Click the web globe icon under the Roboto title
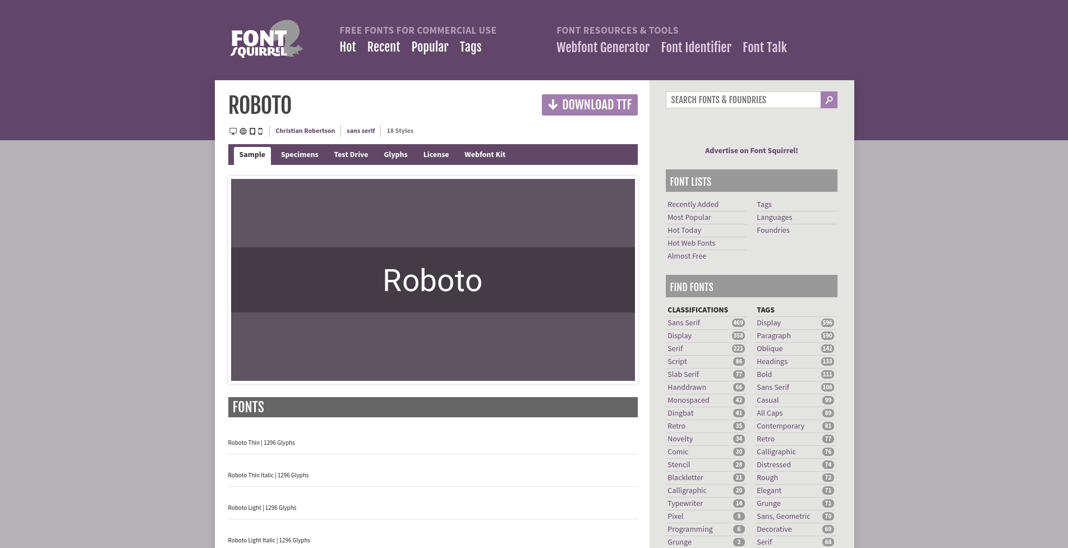This screenshot has width=1068, height=548. pos(243,131)
